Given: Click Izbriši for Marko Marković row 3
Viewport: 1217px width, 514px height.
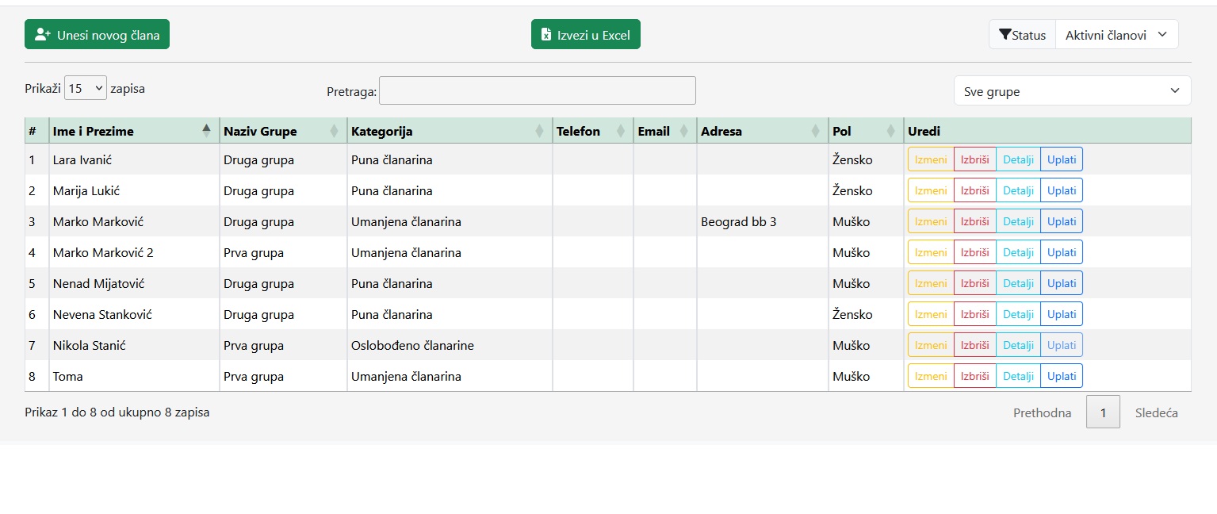Looking at the screenshot, I should 974,221.
